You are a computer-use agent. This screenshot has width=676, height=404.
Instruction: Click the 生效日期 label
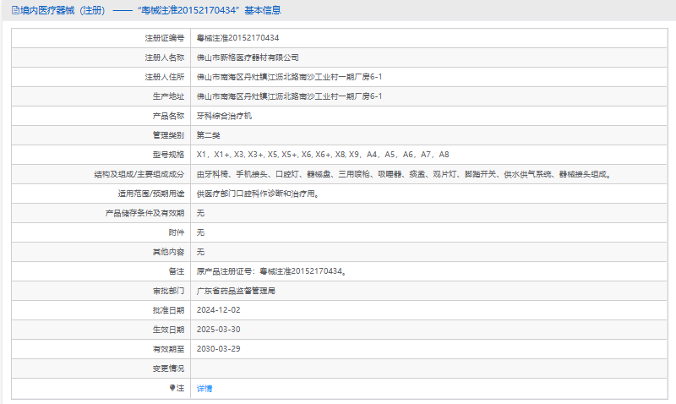(x=168, y=330)
